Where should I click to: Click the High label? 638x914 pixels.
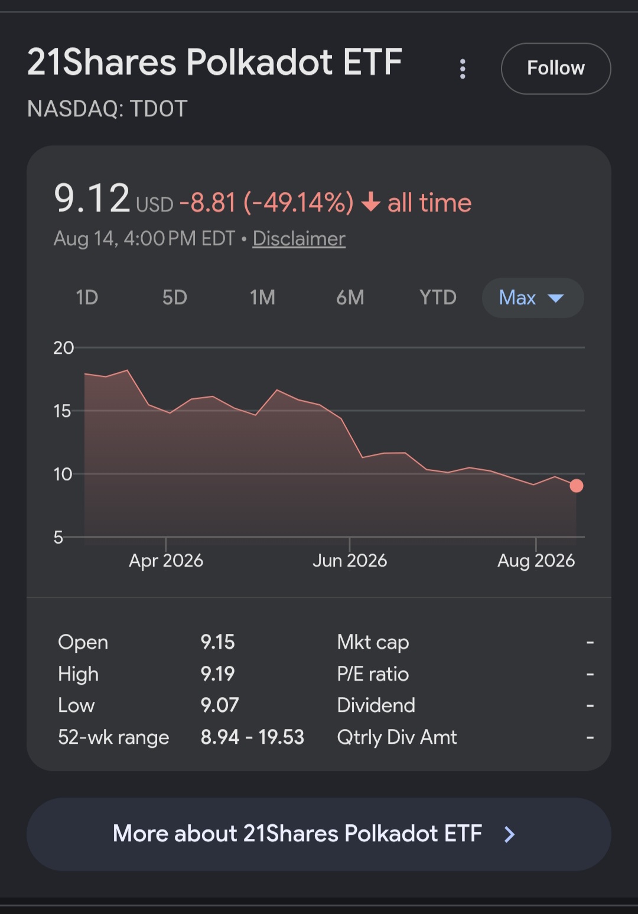[78, 674]
